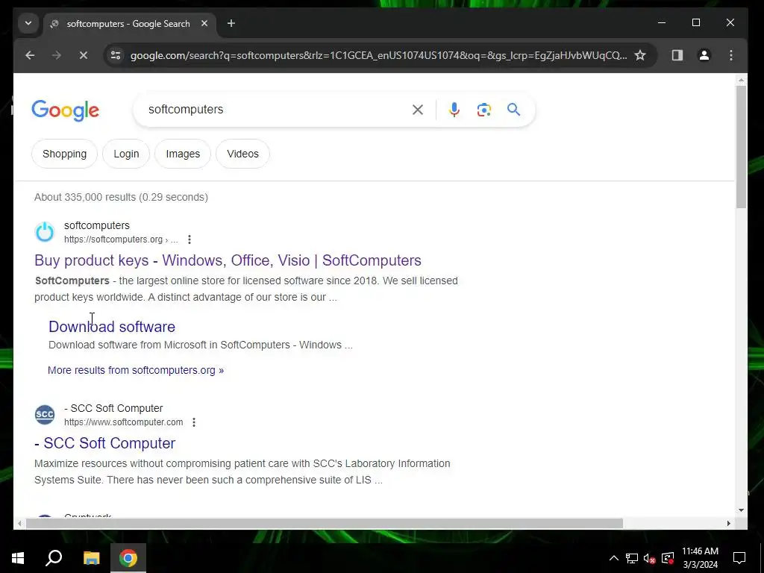Open the SCC Soft Computer result link

(x=104, y=443)
